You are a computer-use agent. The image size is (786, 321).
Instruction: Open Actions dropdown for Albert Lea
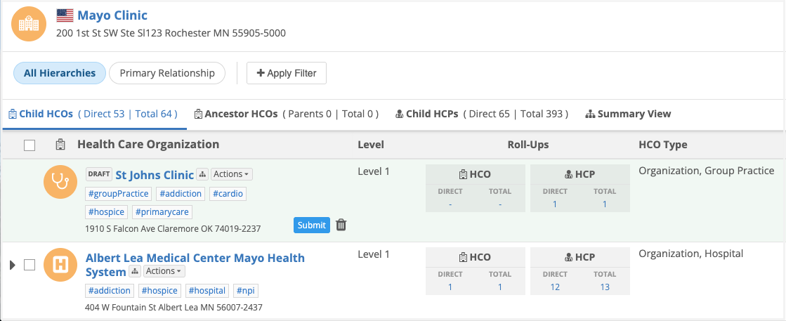pos(164,271)
